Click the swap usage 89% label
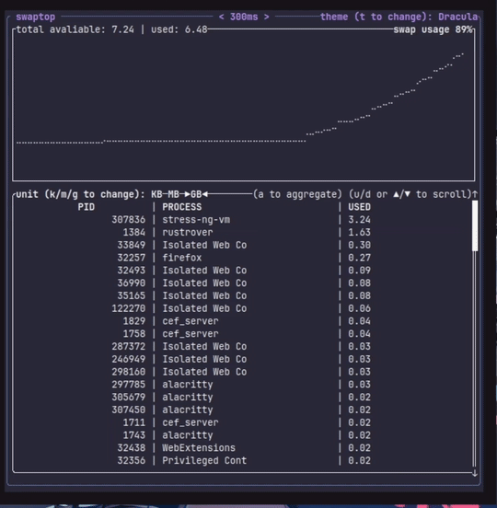The width and height of the screenshot is (497, 508). tap(433, 29)
